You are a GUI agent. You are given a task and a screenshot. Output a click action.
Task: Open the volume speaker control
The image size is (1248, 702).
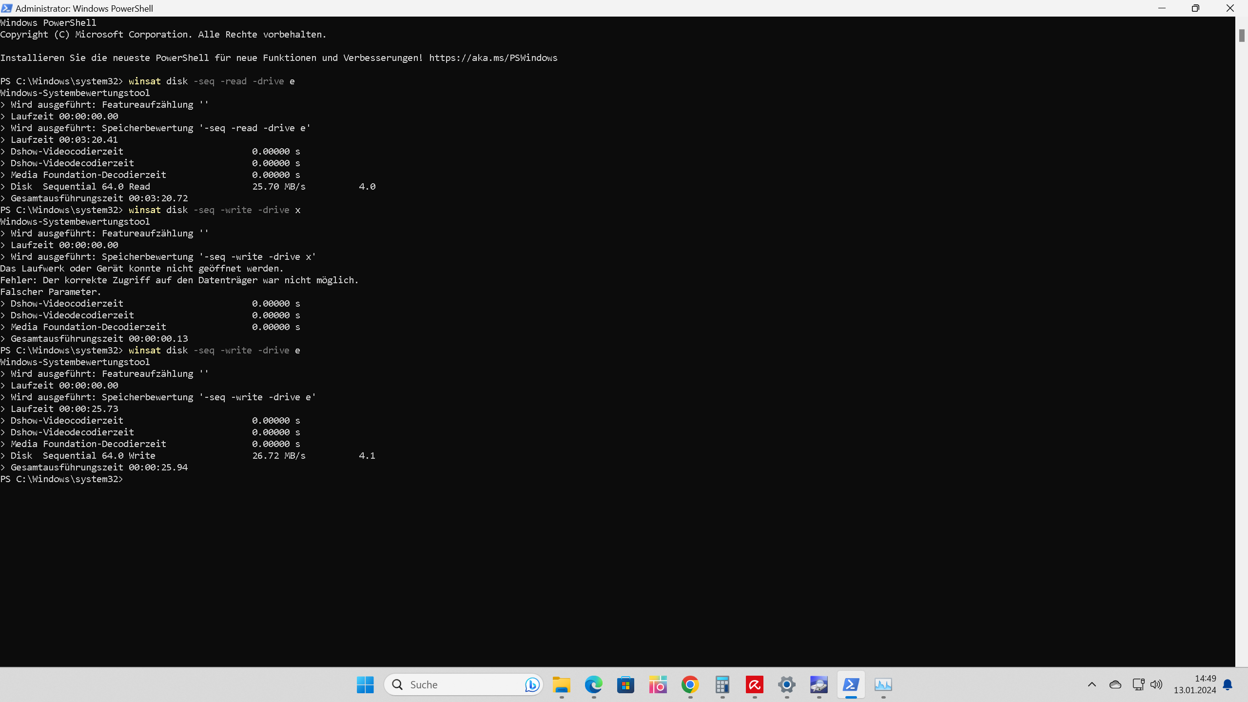(1156, 684)
